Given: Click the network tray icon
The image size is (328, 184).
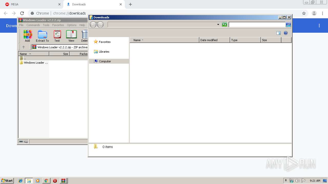Looking at the screenshot, I should 291,181.
